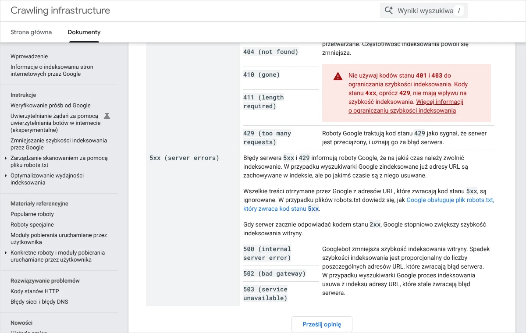Click the 503 (service unavailable) cell
526x333 pixels.
(x=265, y=294)
